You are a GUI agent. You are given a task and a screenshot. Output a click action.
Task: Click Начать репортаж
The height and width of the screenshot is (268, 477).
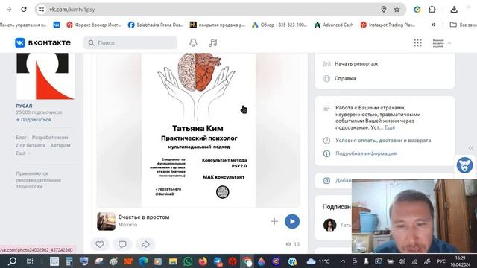click(356, 64)
